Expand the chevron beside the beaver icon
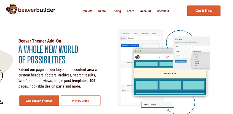This screenshot has width=233, height=114. tap(160, 57)
